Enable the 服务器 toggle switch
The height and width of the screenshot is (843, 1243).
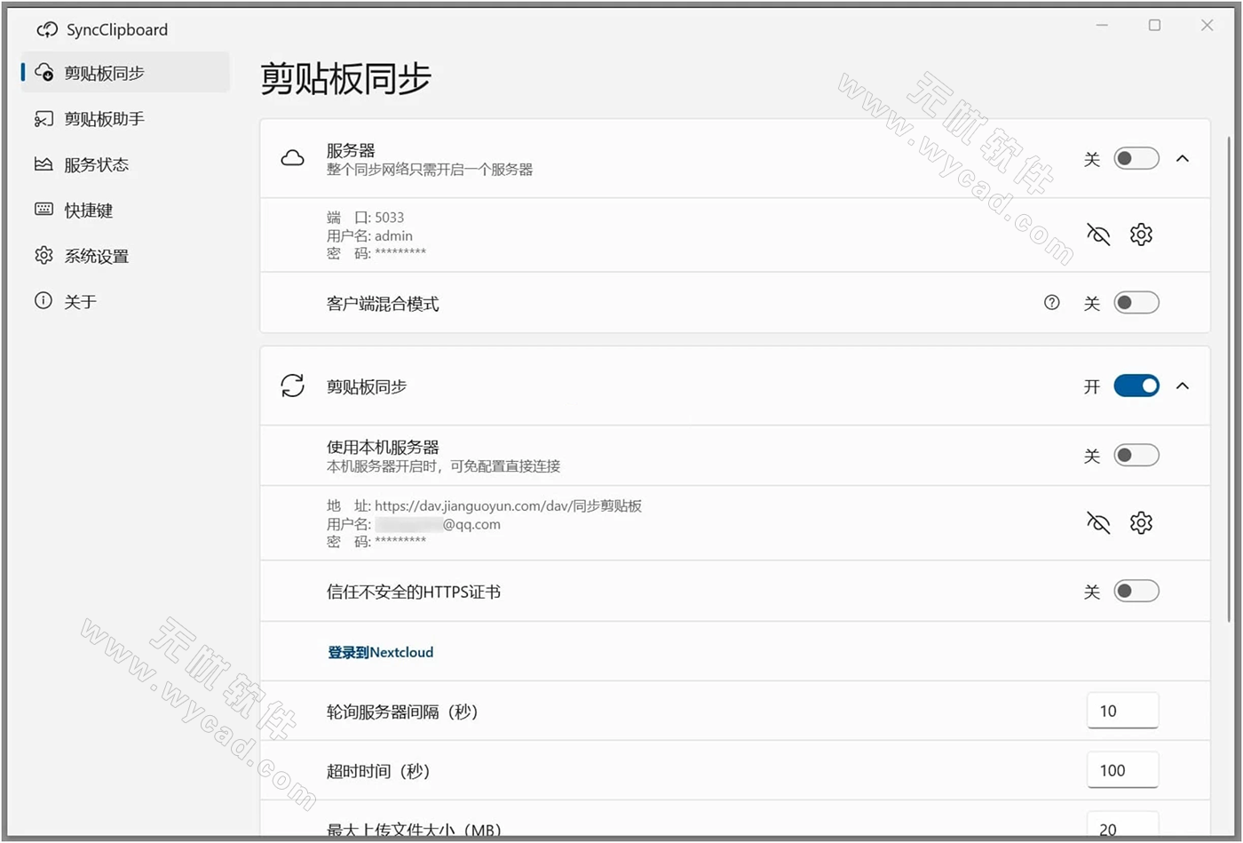[x=1135, y=157]
